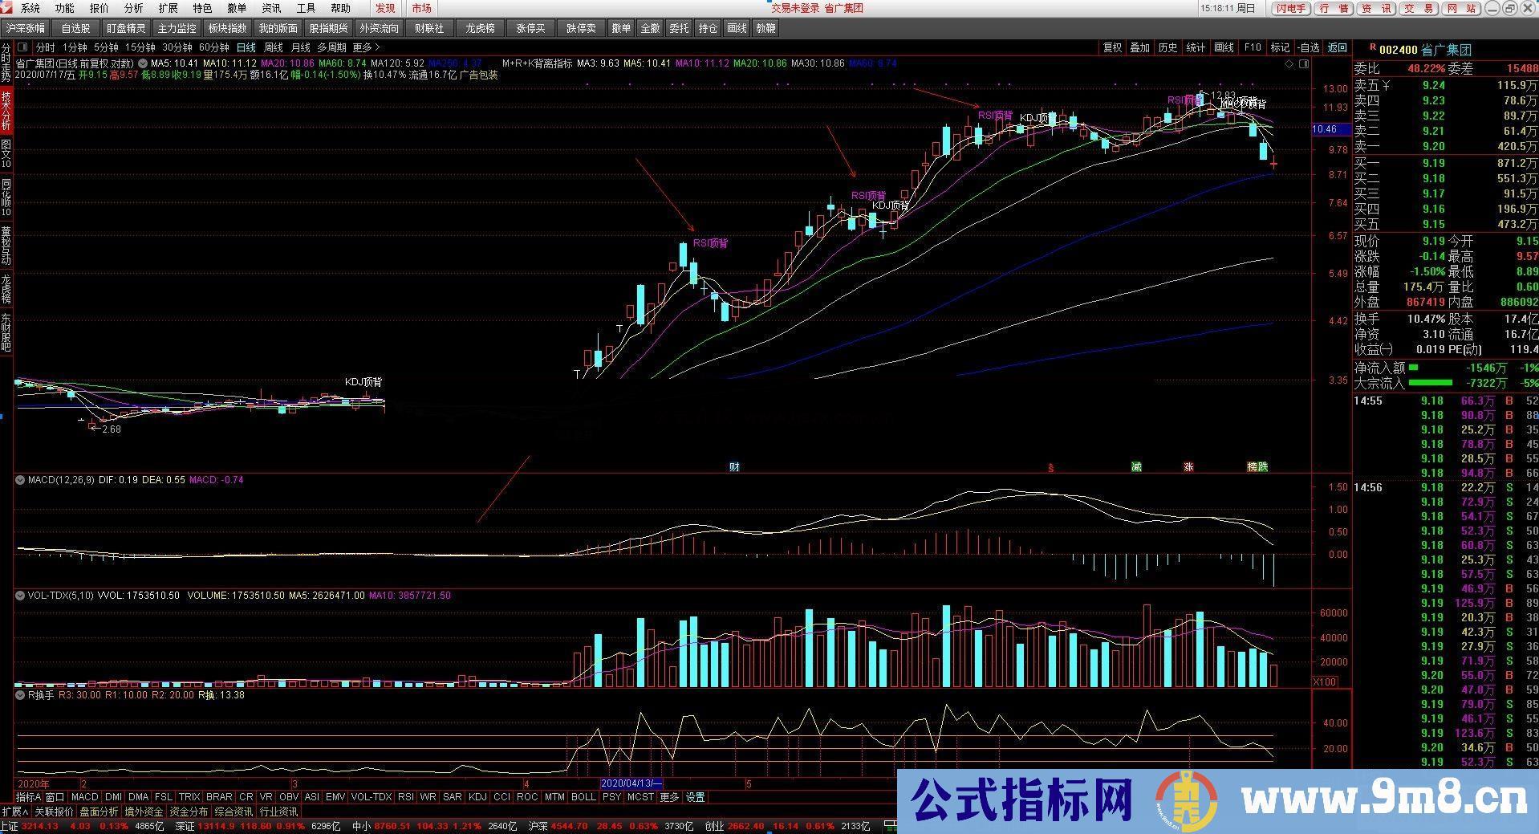Collapse the VOL-TDX panel with its arrow
The height and width of the screenshot is (834, 1539).
point(19,595)
